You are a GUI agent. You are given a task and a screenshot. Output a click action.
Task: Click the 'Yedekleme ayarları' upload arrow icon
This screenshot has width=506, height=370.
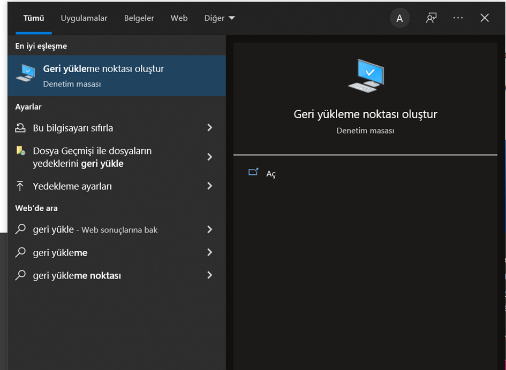(20, 186)
